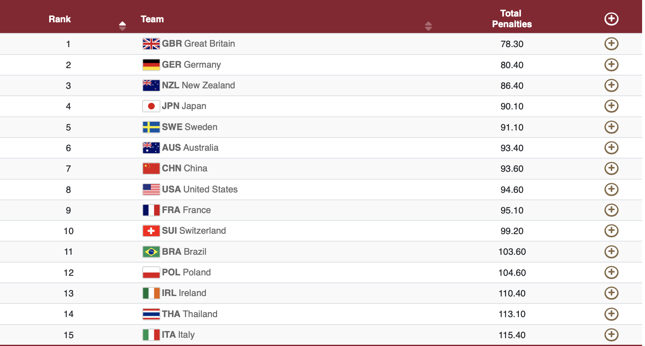Click the New Zealand flag icon

(x=151, y=85)
